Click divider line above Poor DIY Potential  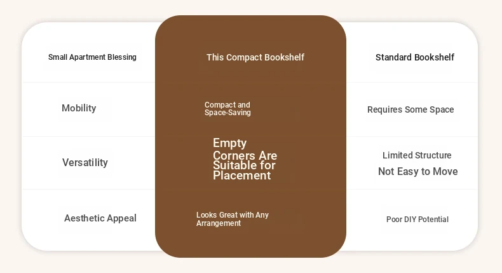[412, 189]
